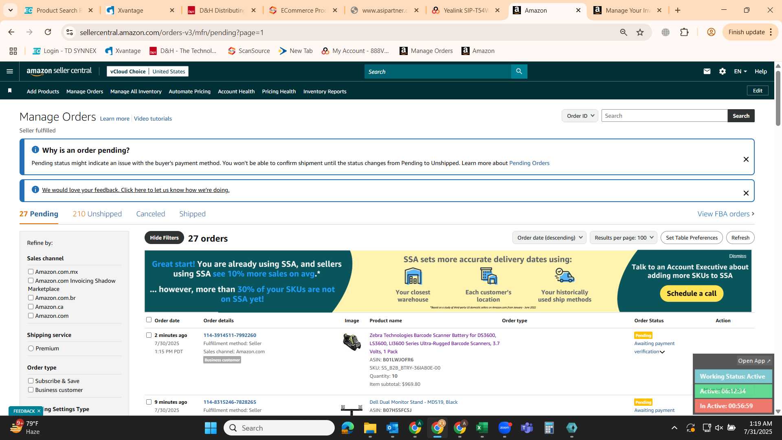Open the EN language dropdown
782x440 pixels.
740,71
